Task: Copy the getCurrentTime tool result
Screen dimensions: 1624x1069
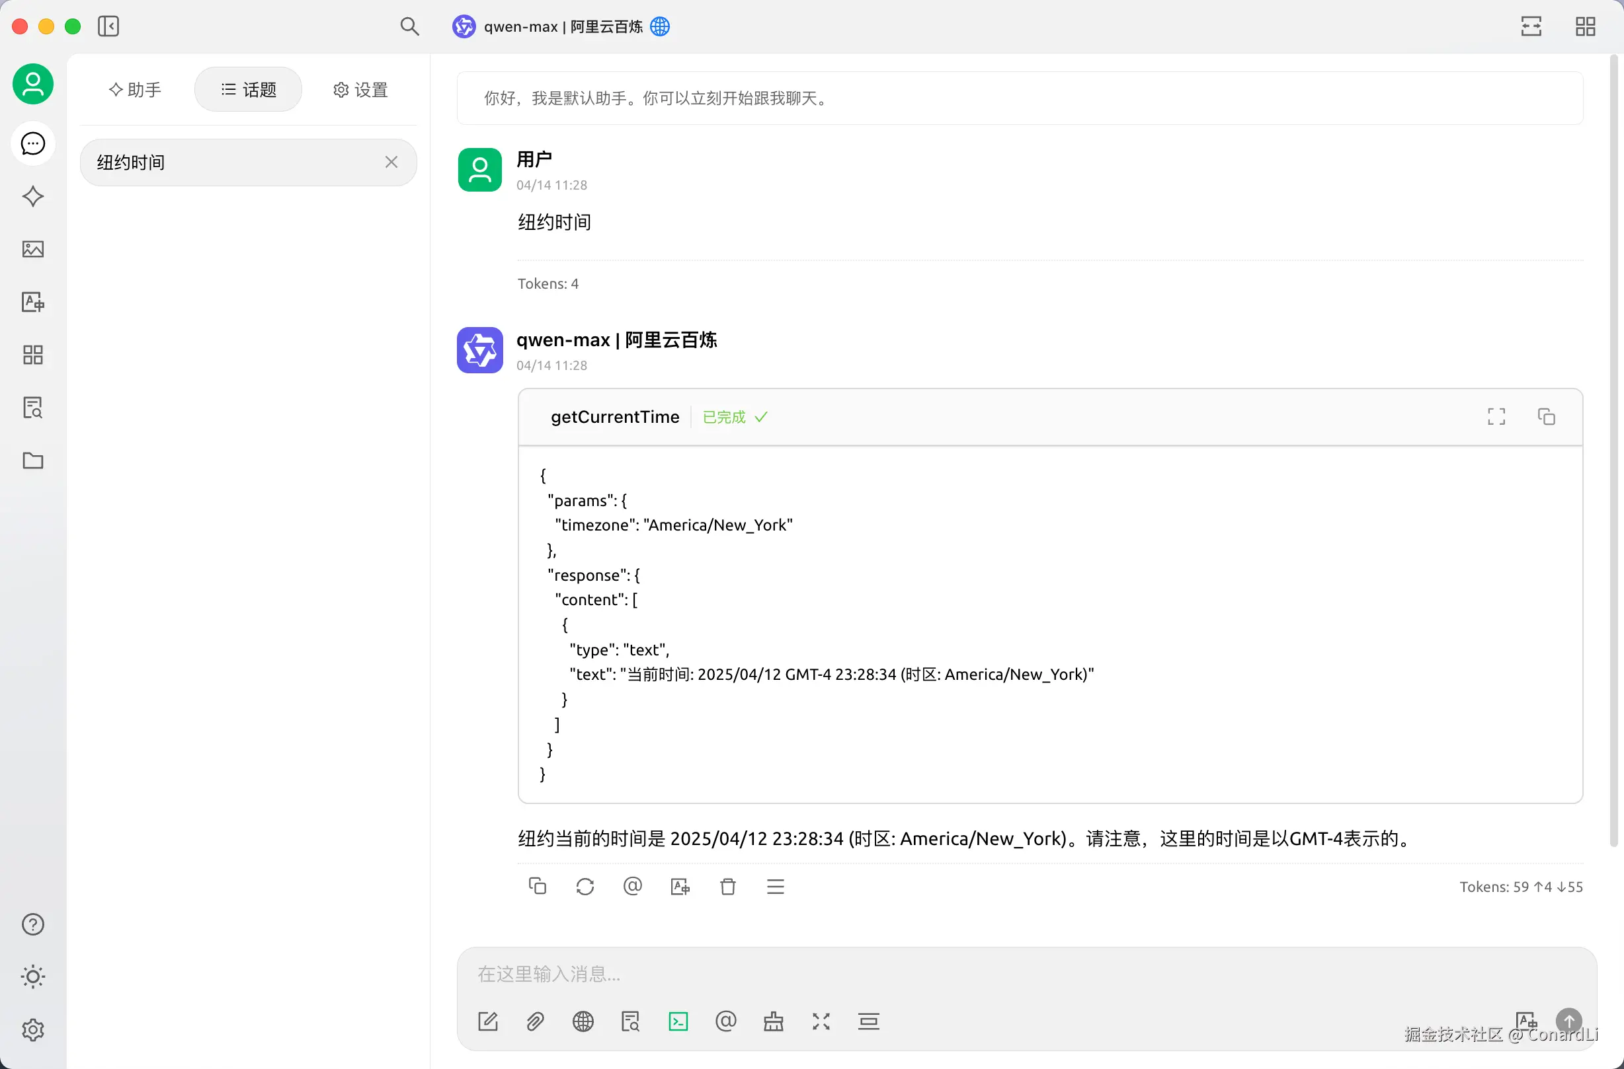Action: 1546,416
